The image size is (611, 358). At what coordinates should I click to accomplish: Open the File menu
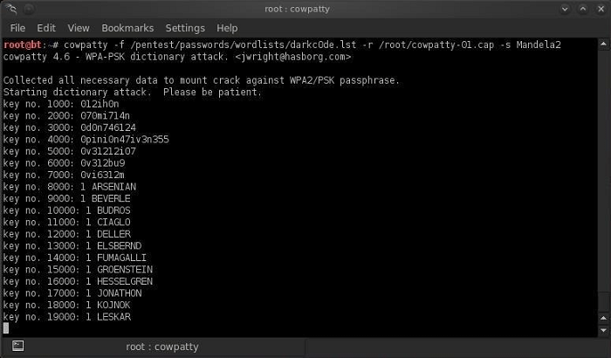tap(17, 28)
